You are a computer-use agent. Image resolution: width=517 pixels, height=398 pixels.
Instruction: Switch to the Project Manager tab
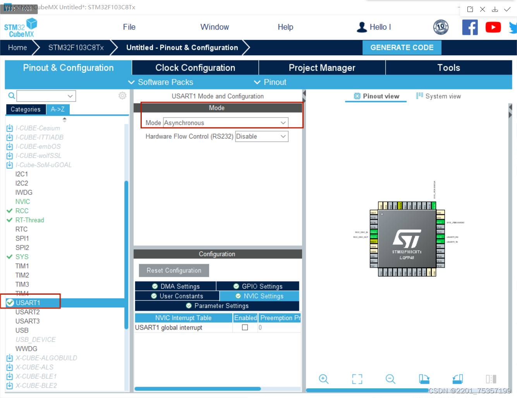click(322, 68)
